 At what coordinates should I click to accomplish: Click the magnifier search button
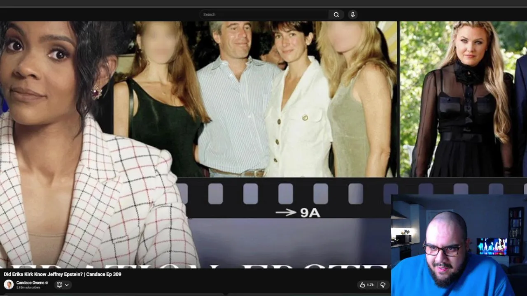336,14
